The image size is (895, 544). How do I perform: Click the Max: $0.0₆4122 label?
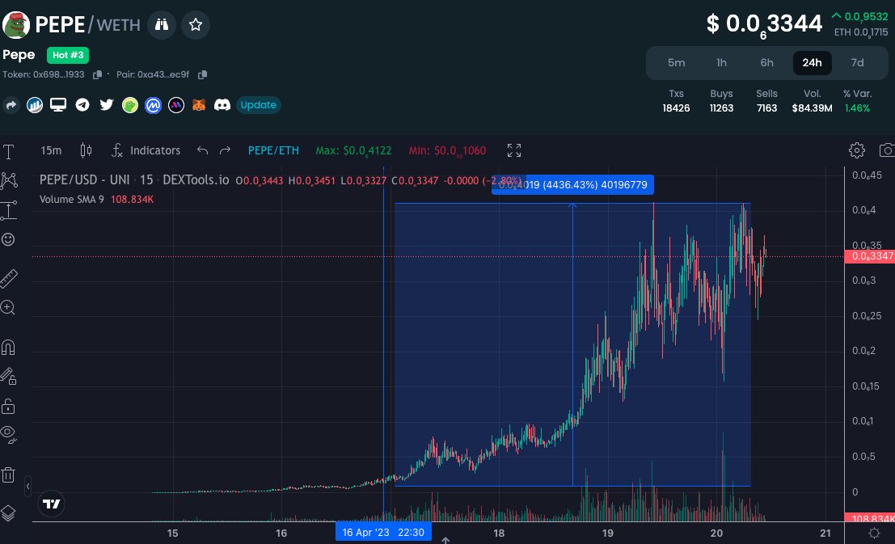coord(353,150)
